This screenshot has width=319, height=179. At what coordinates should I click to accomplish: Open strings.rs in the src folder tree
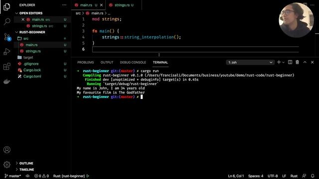click(x=33, y=51)
